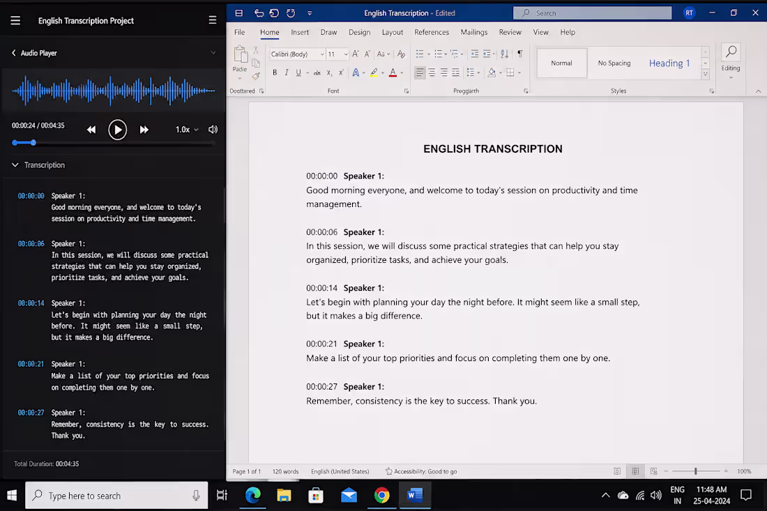Image resolution: width=767 pixels, height=511 pixels.
Task: Click the Word save icon in title bar
Action: [x=238, y=13]
